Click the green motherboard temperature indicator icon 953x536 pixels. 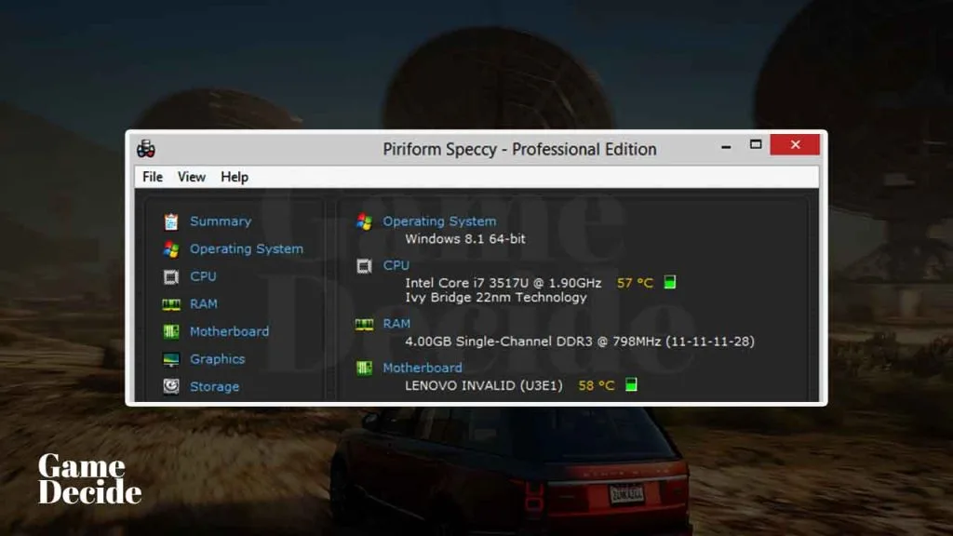[x=632, y=384]
